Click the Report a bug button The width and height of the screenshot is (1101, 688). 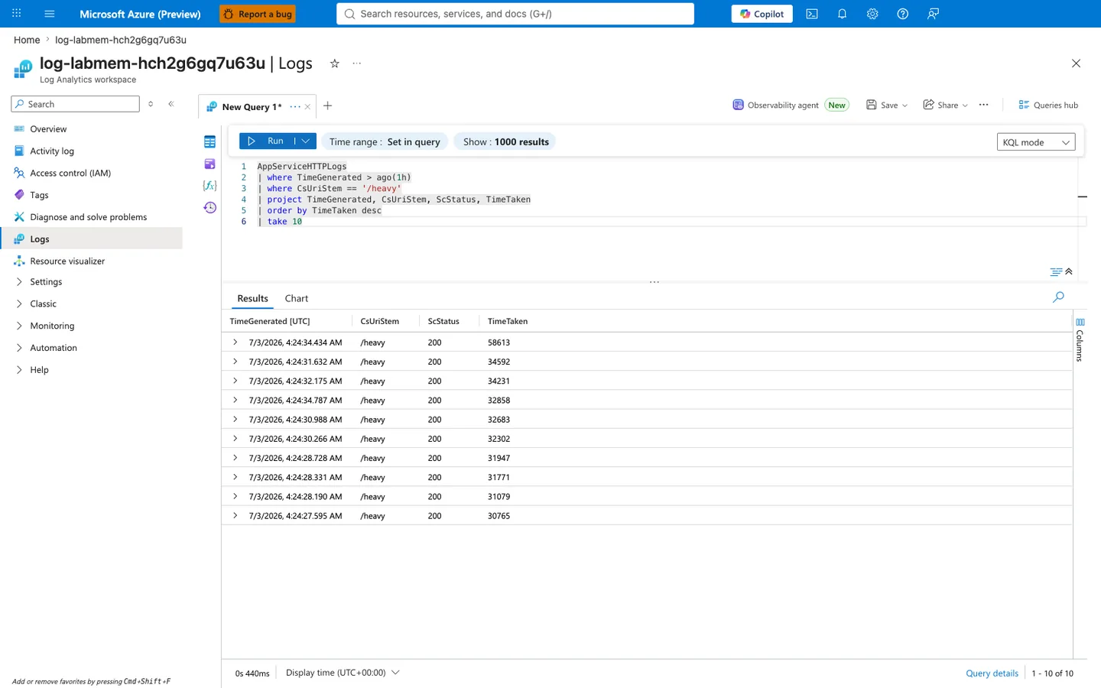[x=258, y=14]
